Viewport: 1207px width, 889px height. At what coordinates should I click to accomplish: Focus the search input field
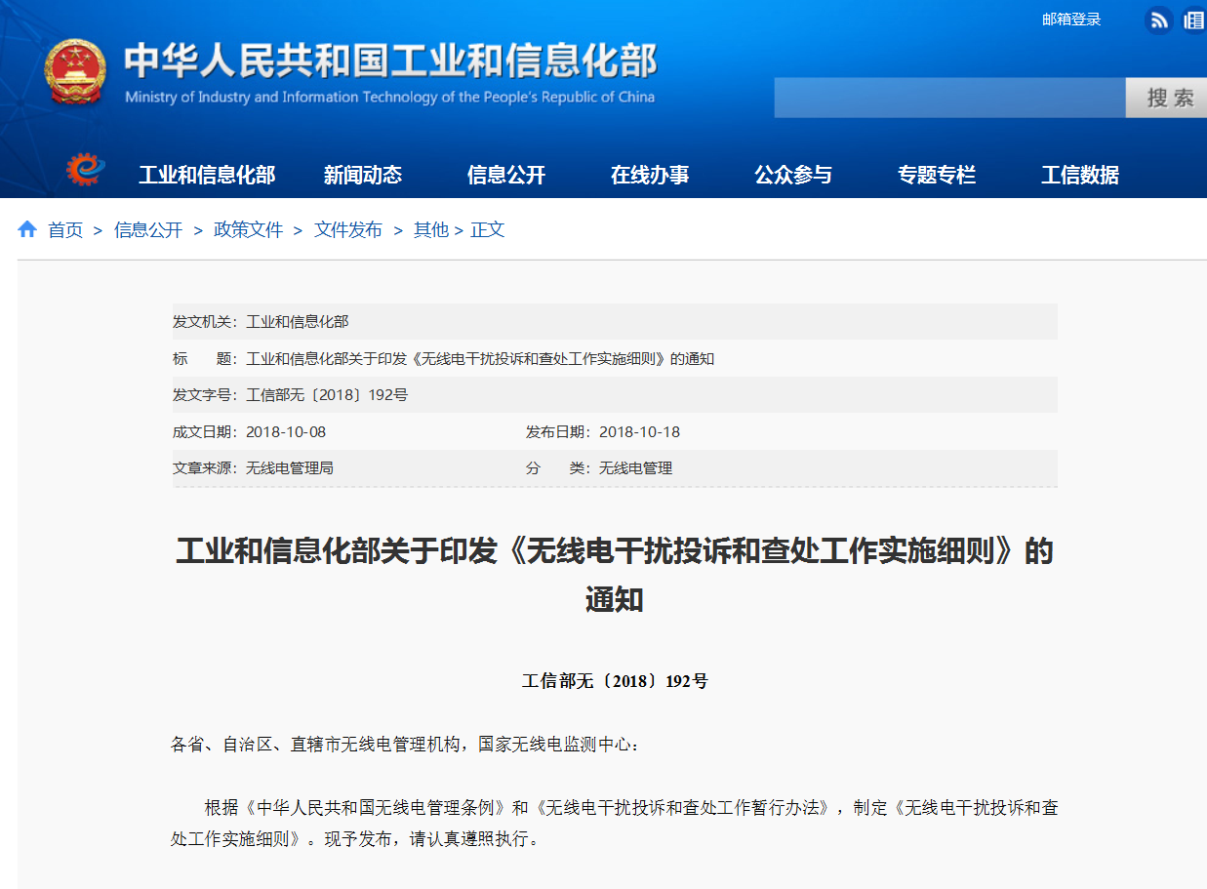[950, 98]
